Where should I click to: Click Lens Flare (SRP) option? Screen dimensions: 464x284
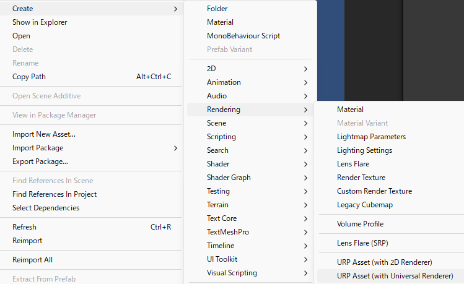click(362, 243)
